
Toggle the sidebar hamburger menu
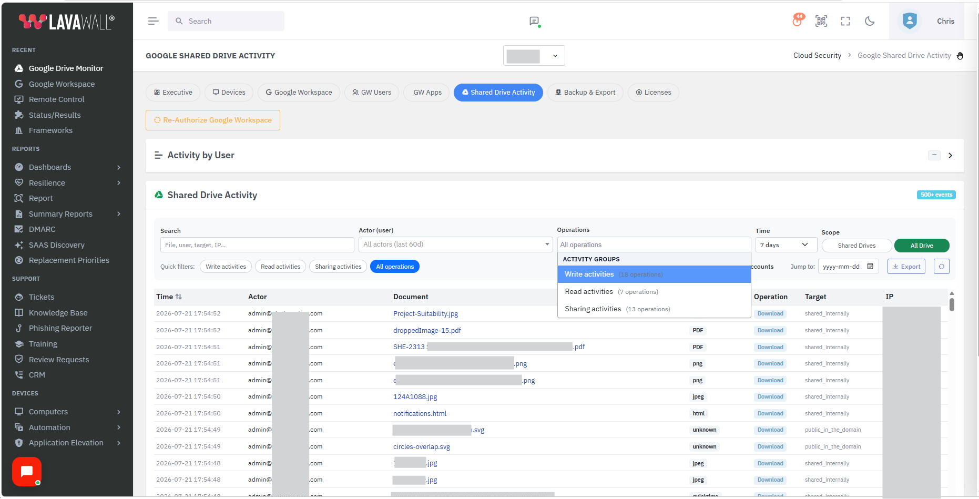point(153,21)
